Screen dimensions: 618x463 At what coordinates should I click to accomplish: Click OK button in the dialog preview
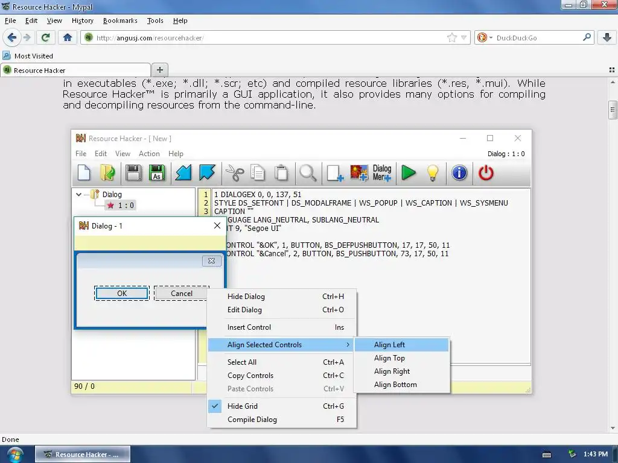coord(122,294)
